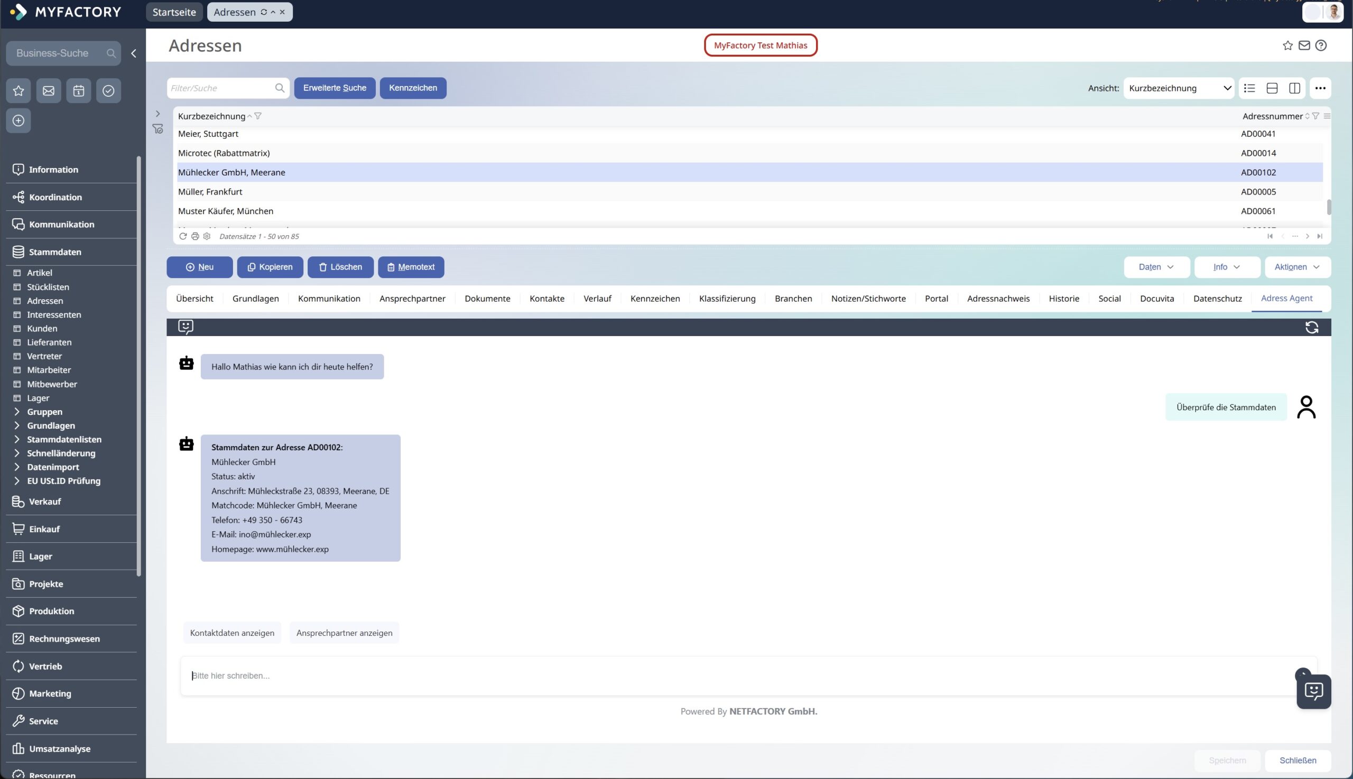Switch to vertical split view layout
This screenshot has height=779, width=1353.
coord(1294,88)
